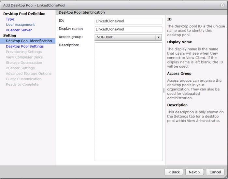This screenshot has height=179, width=228.
Task: Click the Description help heading
Action: point(177,105)
